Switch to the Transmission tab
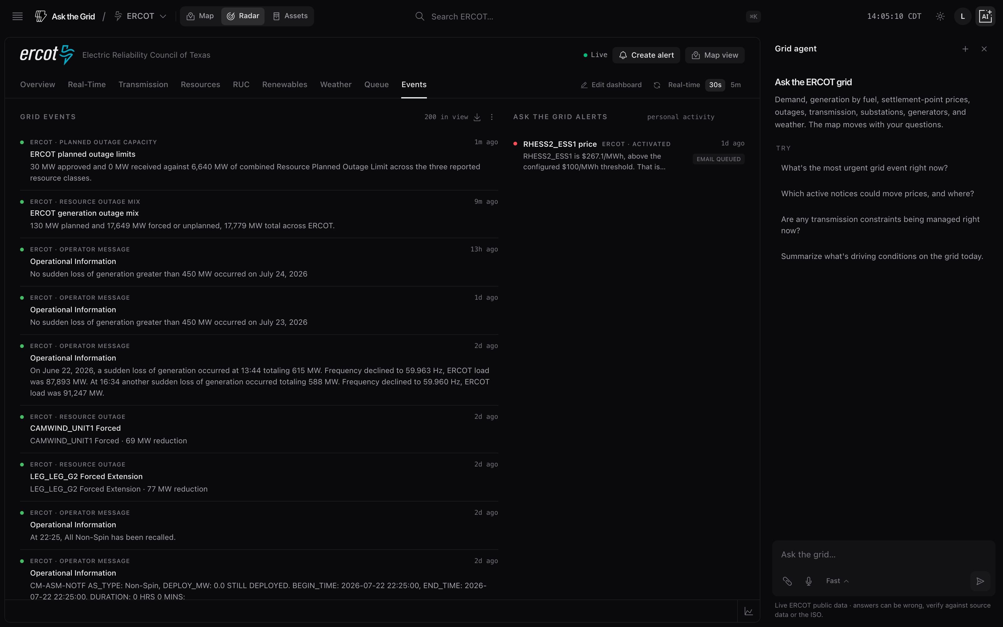This screenshot has height=627, width=1003. (x=144, y=85)
